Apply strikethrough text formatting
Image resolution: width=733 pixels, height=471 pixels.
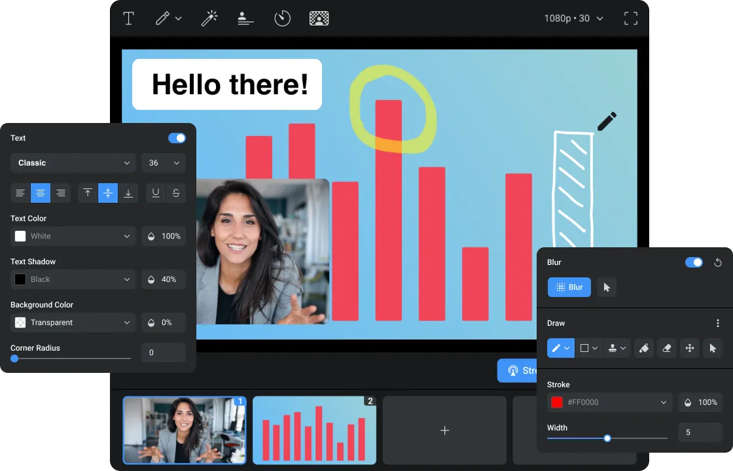(x=176, y=193)
